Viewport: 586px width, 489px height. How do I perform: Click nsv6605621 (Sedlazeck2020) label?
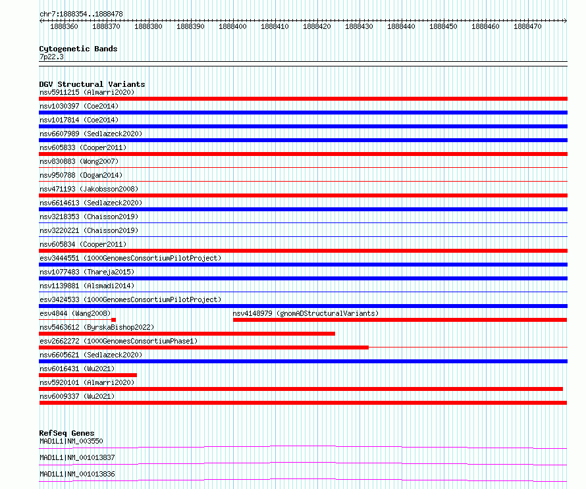[x=91, y=355]
